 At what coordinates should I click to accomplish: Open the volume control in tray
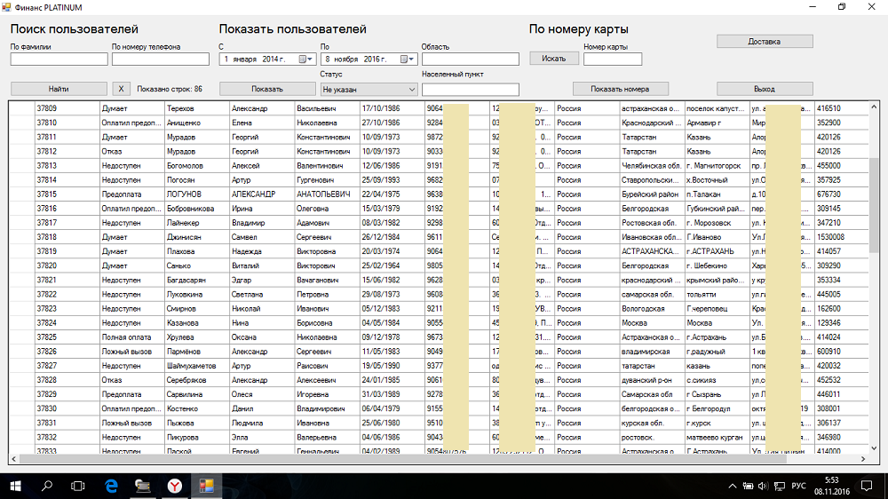pyautogui.click(x=763, y=486)
